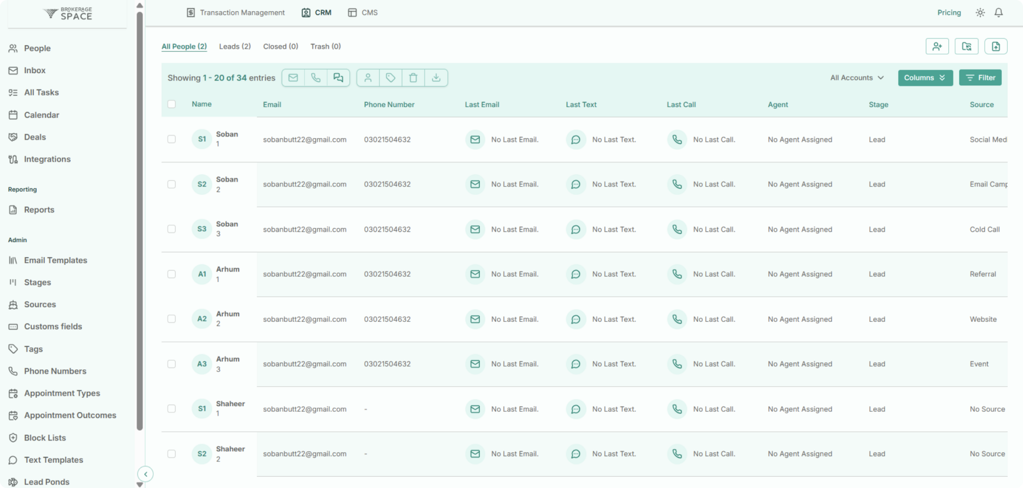Expand the Columns dropdown button
The height and width of the screenshot is (488, 1023).
point(925,78)
